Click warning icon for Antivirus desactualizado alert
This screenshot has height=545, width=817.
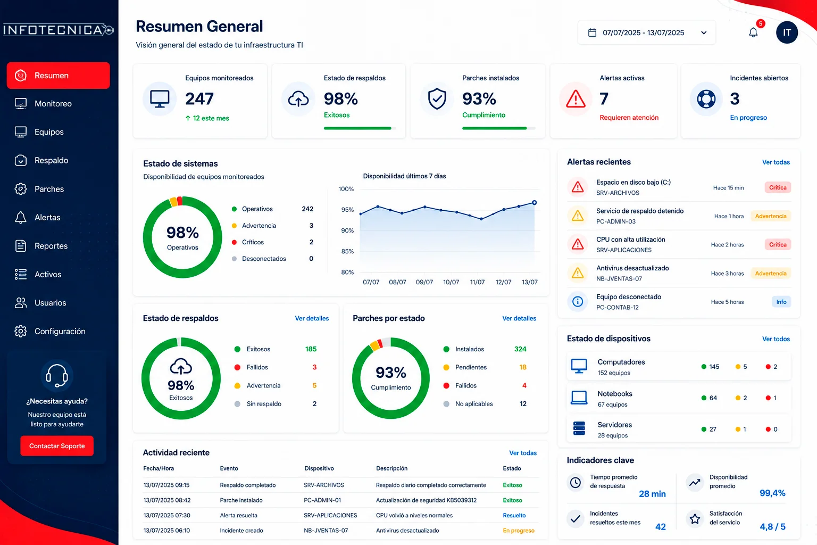(x=578, y=273)
